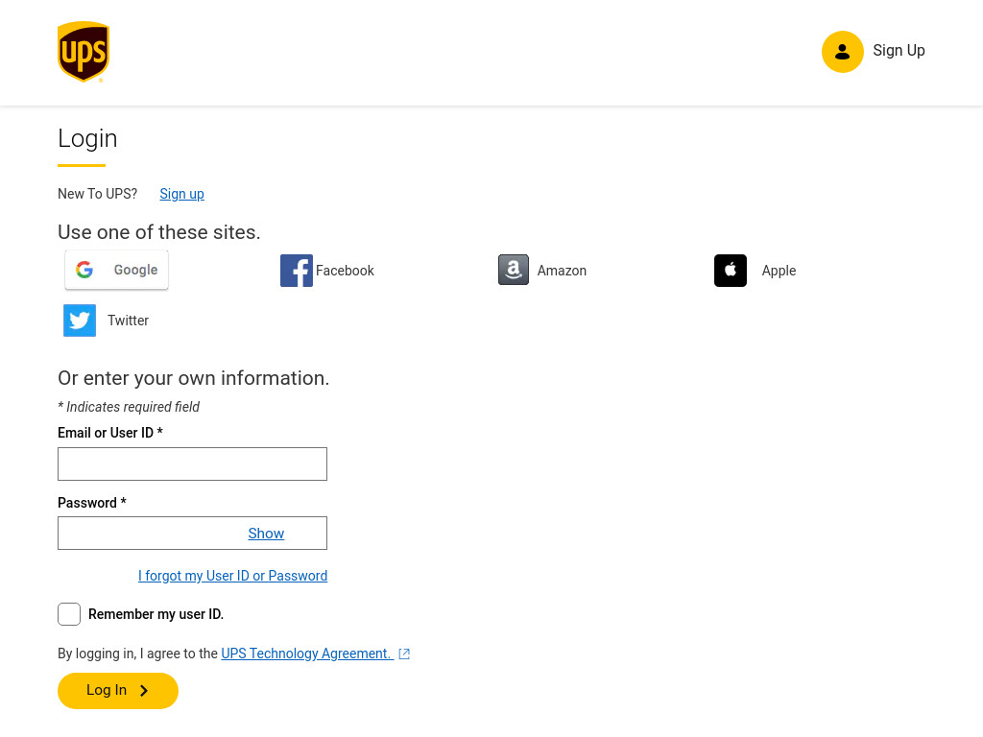Open 'I forgot my User ID or Password'
Viewport: 983px width, 737px height.
pyautogui.click(x=232, y=576)
